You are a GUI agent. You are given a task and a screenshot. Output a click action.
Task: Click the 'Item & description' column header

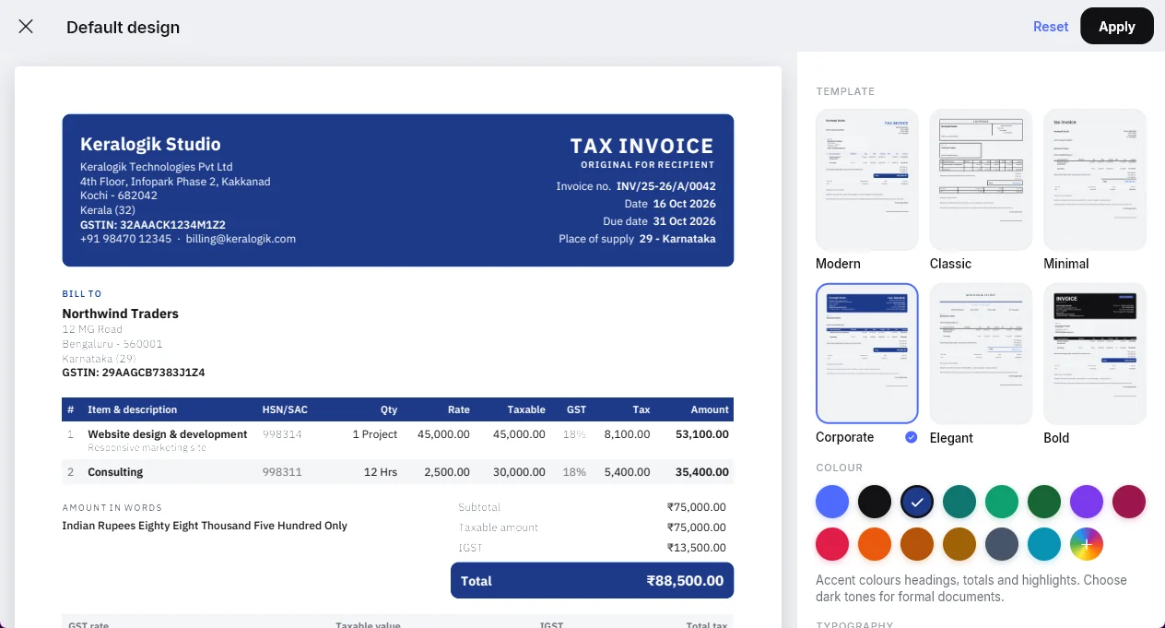(132, 409)
